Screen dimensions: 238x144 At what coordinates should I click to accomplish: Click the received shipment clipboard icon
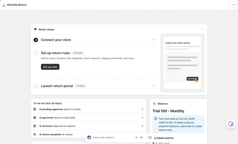pos(35,126)
